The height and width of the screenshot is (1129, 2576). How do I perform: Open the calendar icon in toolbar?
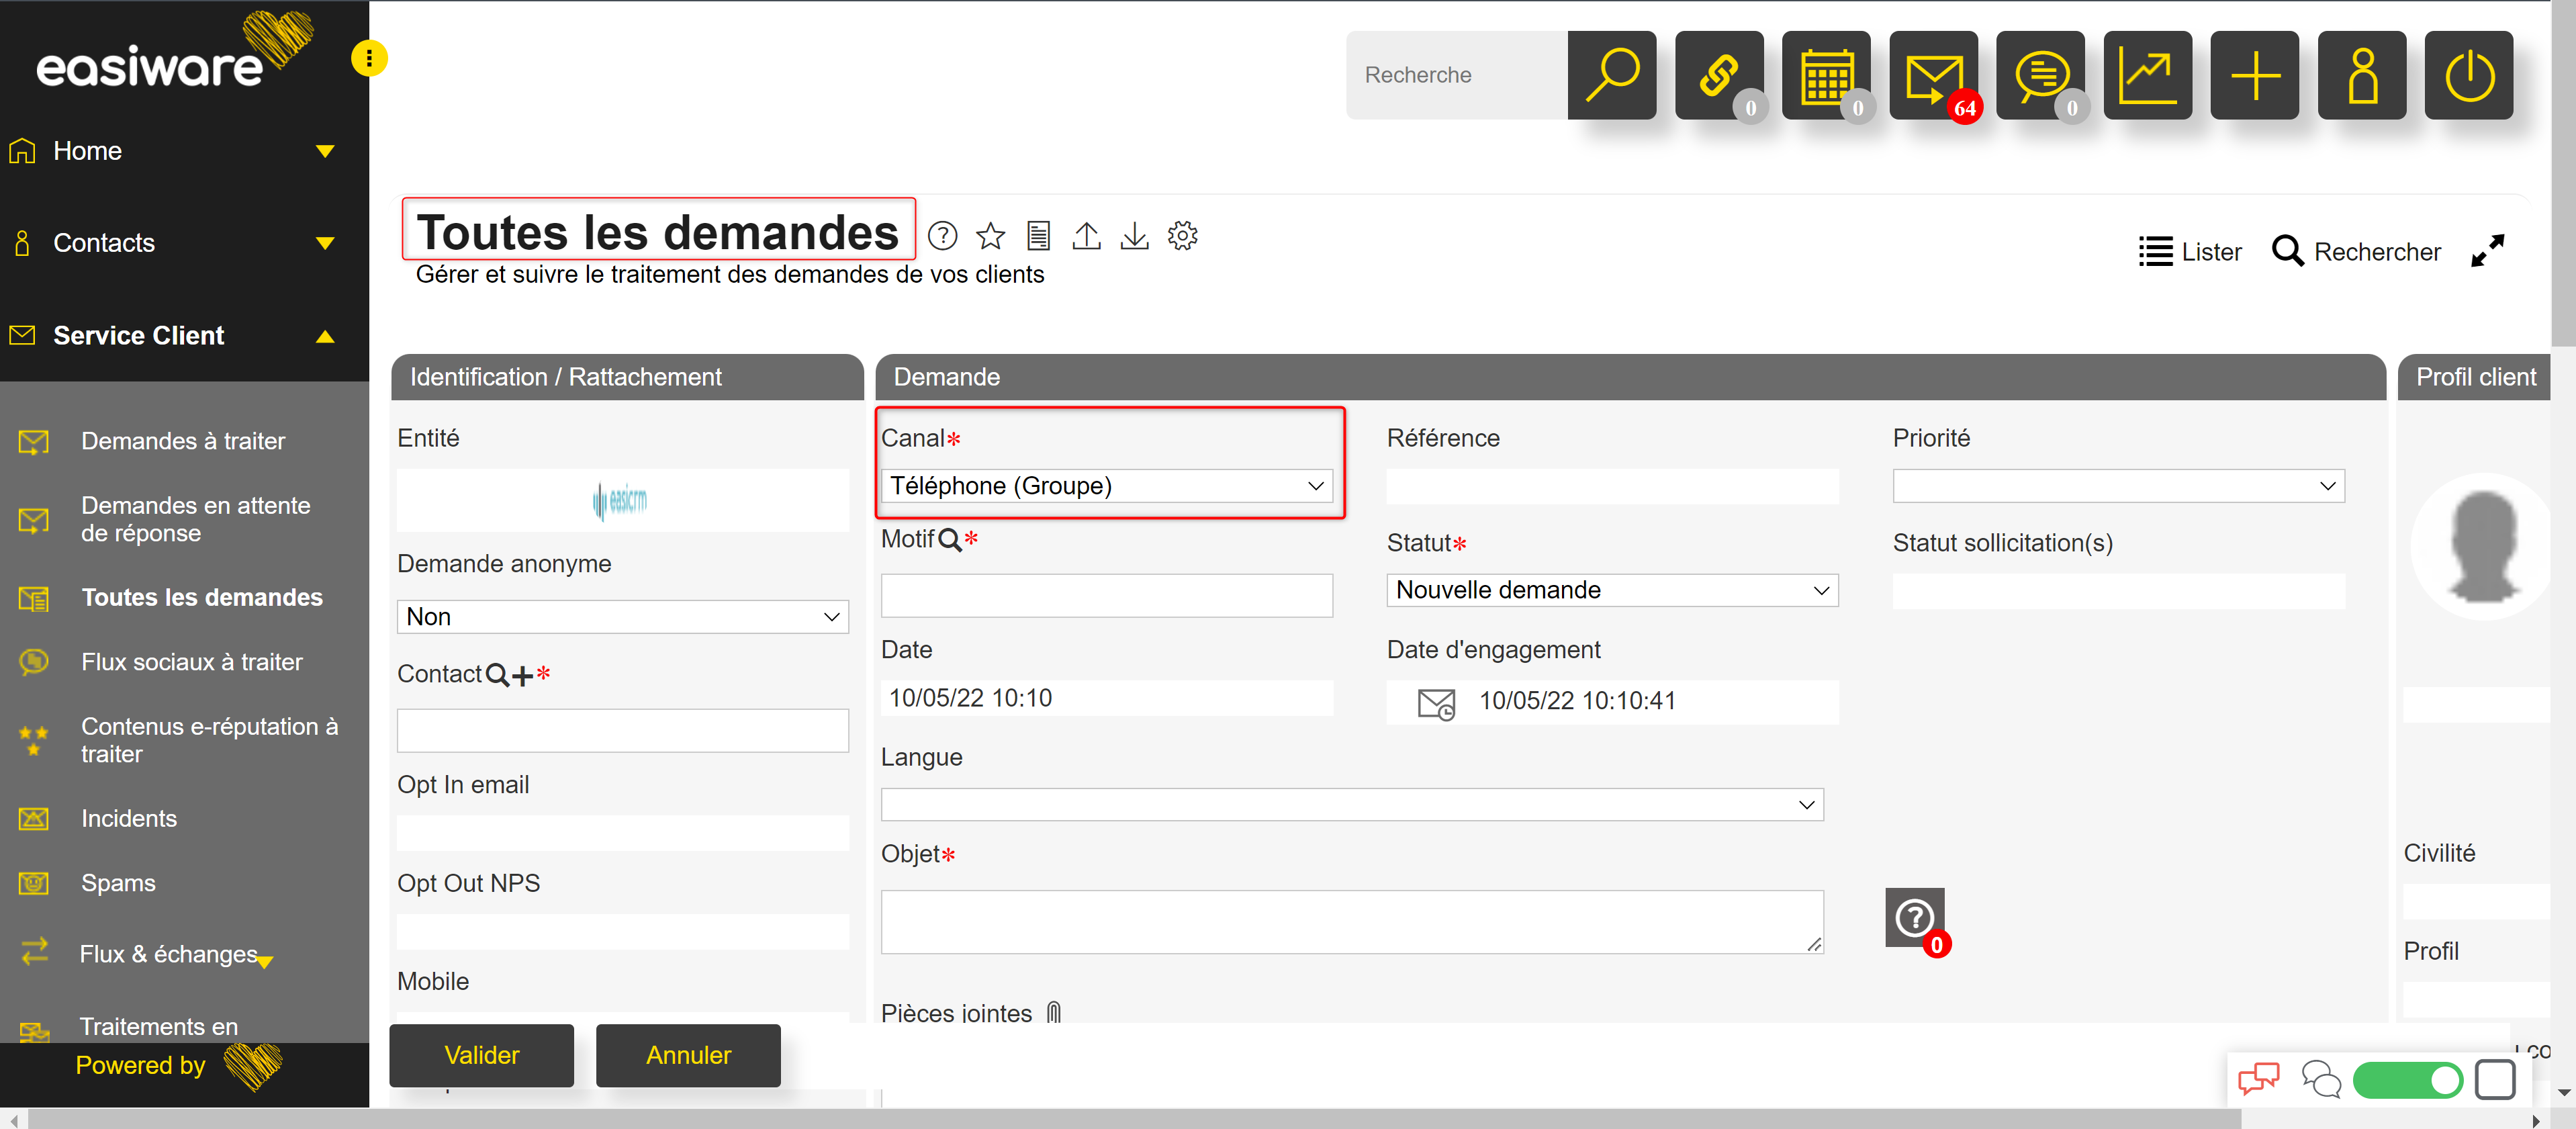1825,75
